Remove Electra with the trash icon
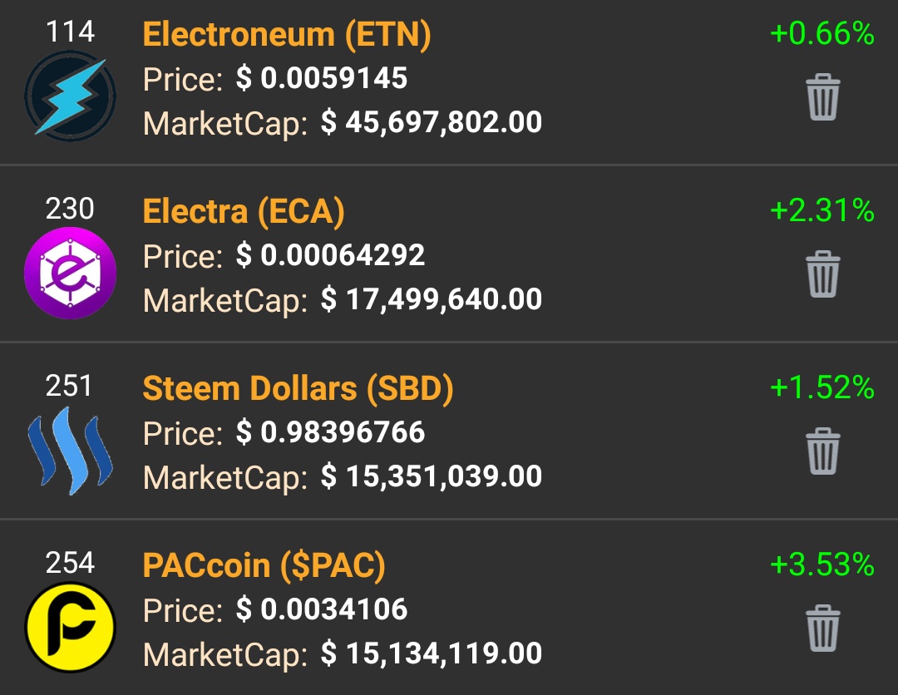 [x=823, y=274]
